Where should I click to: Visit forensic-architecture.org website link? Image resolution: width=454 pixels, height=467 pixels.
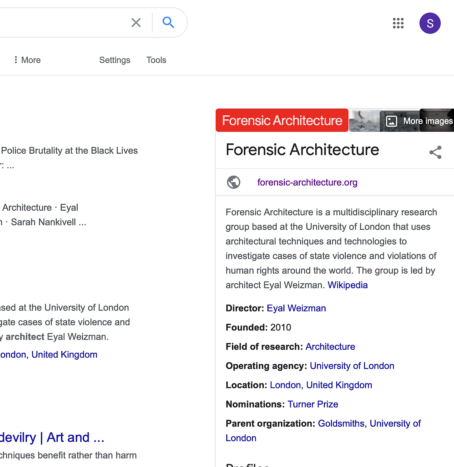(x=307, y=182)
